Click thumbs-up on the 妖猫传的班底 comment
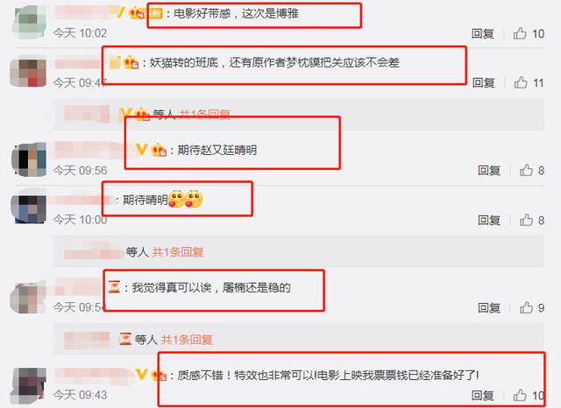The image size is (561, 408). coord(521,83)
